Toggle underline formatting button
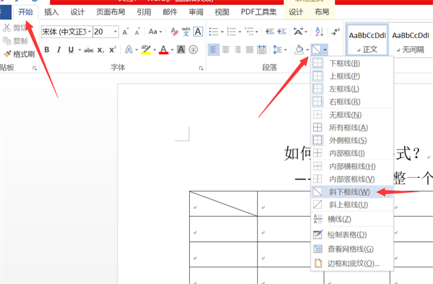The width and height of the screenshot is (433, 284). [71, 49]
